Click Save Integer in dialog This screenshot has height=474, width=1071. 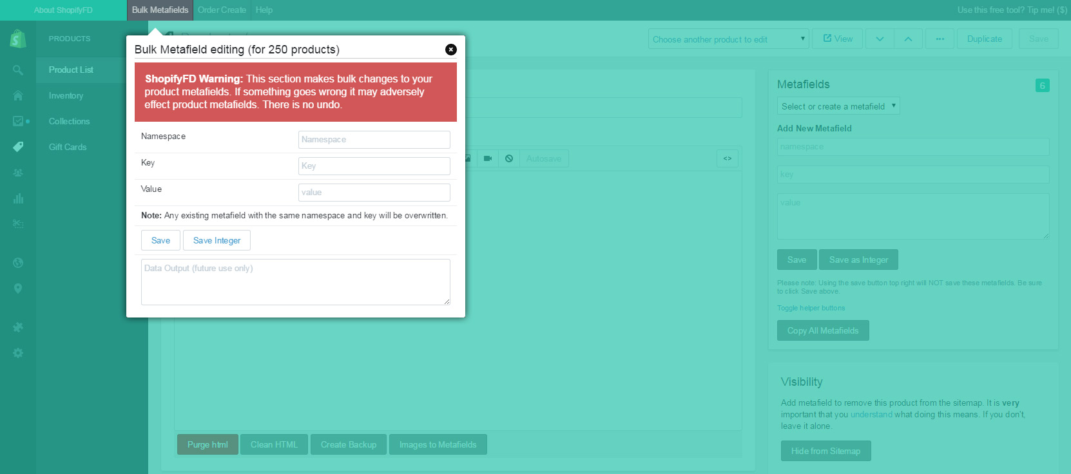[x=217, y=240]
